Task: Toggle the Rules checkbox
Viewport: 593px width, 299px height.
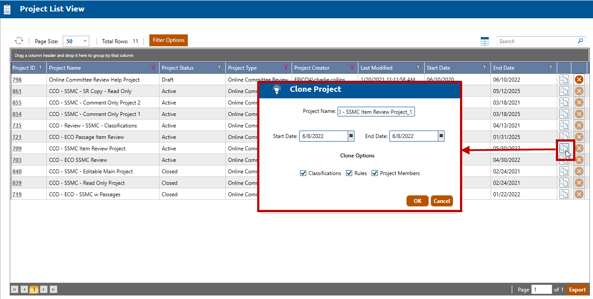Action: 349,173
